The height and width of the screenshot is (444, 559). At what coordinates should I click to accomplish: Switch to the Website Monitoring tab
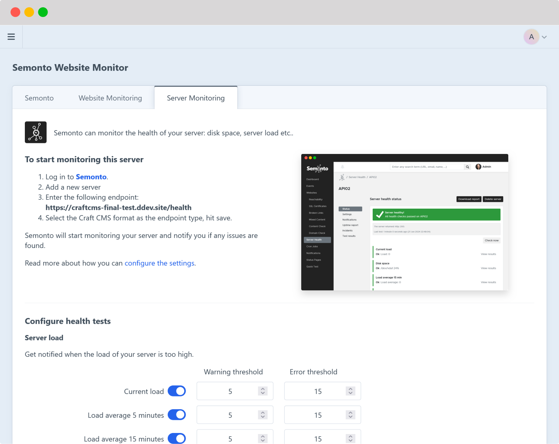[110, 98]
